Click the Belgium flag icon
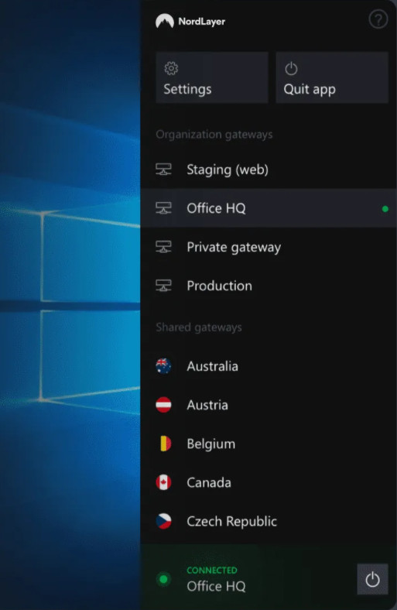Viewport: 397px width, 610px height. point(165,444)
